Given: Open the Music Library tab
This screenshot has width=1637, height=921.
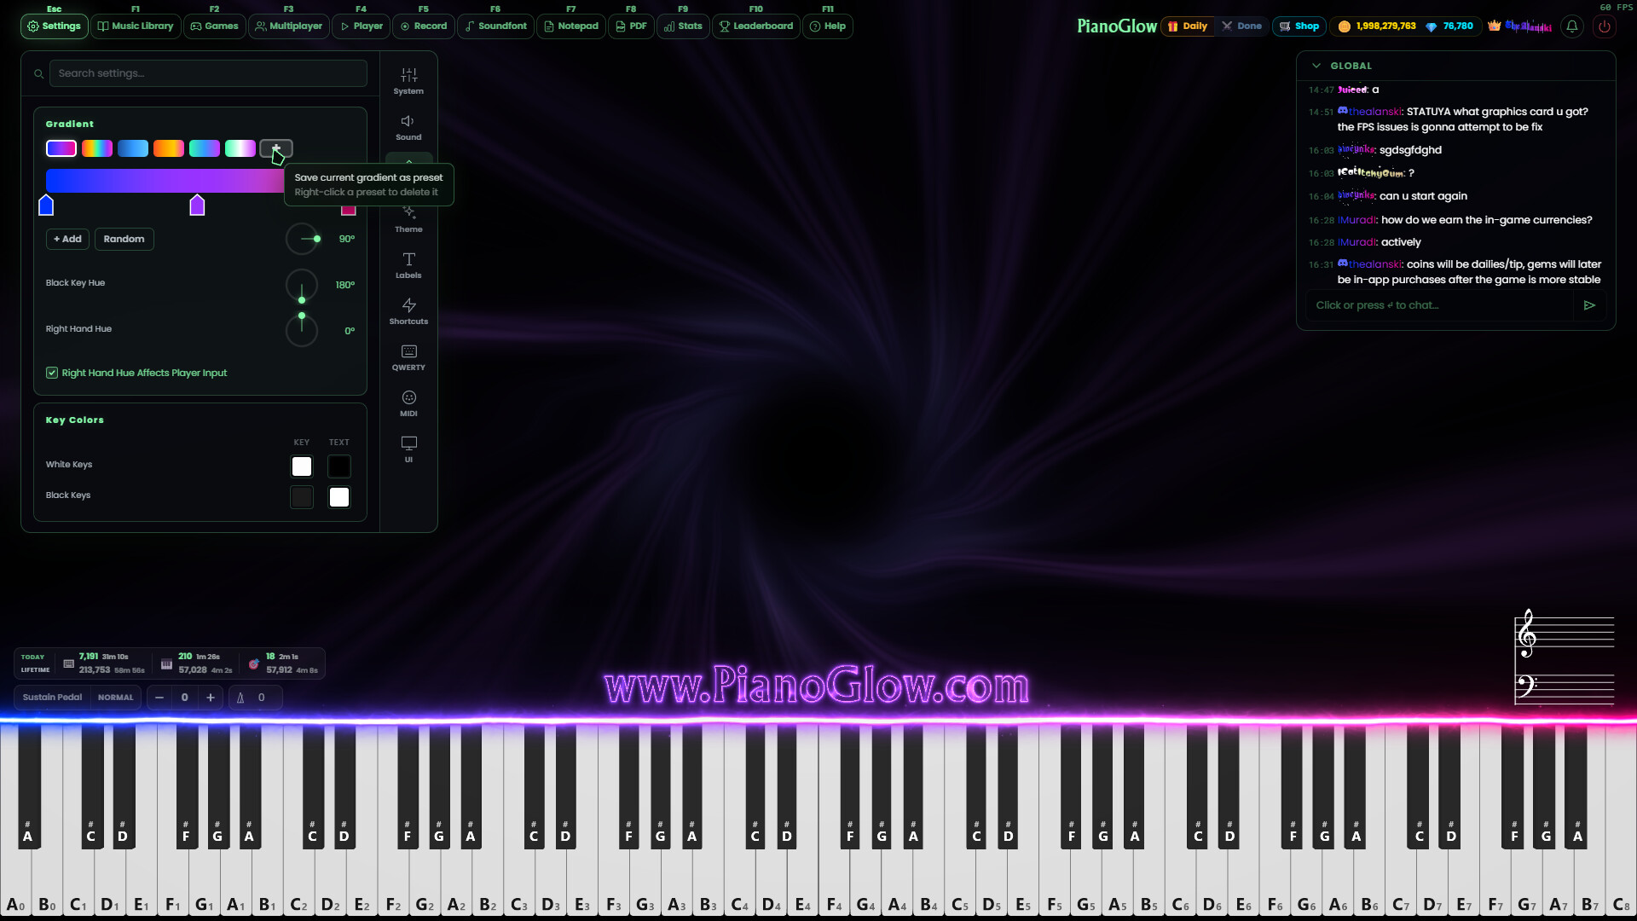Looking at the screenshot, I should click(x=136, y=26).
